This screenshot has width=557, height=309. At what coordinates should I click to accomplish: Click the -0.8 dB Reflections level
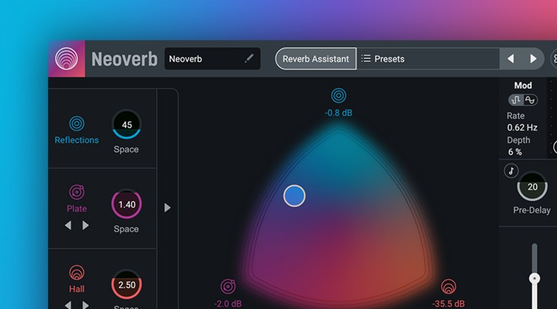point(339,113)
